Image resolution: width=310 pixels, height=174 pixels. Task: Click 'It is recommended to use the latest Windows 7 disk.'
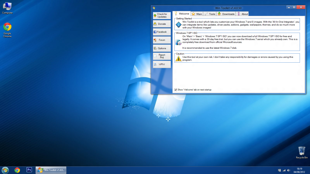tap(210, 48)
